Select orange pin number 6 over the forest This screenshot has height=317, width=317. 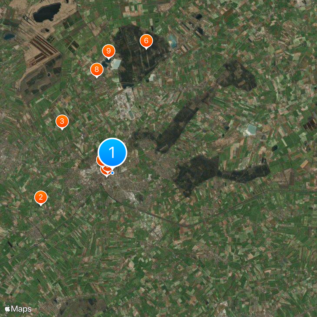(x=146, y=41)
